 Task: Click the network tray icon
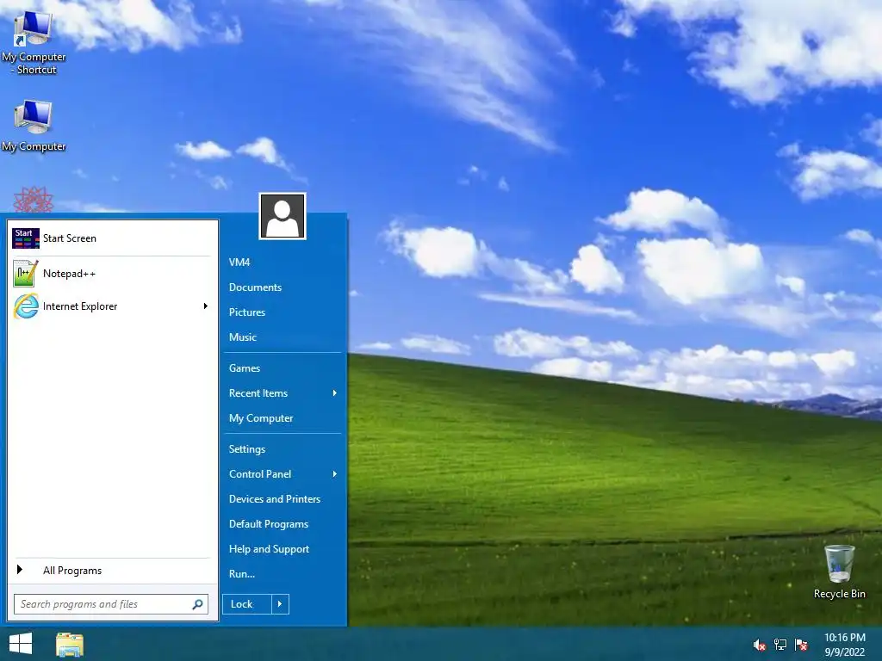(x=780, y=645)
